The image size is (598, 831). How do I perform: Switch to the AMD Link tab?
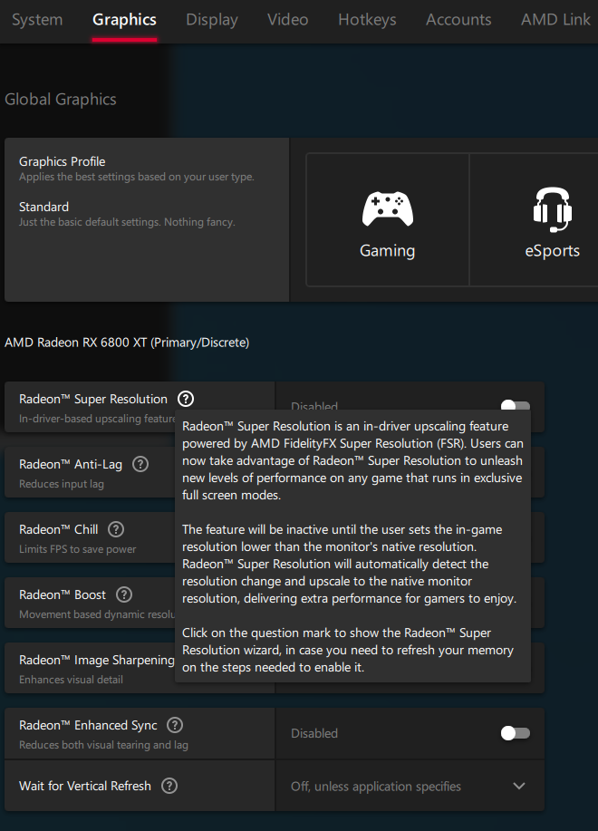[555, 20]
